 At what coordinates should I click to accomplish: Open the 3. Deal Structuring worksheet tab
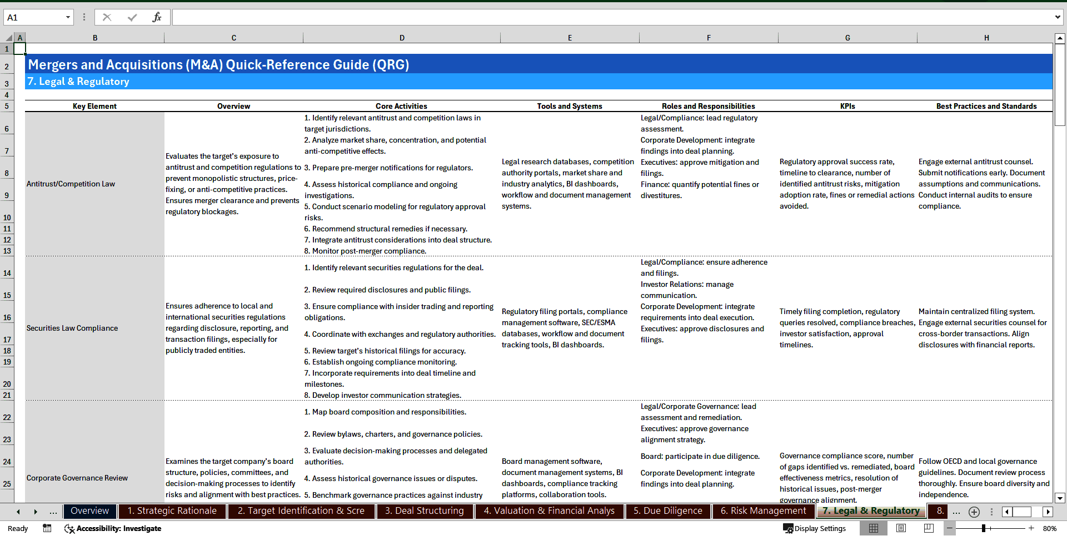[x=425, y=511]
